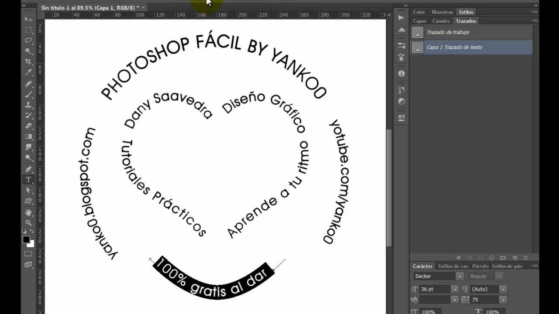Select the Dodge tool

point(28,157)
